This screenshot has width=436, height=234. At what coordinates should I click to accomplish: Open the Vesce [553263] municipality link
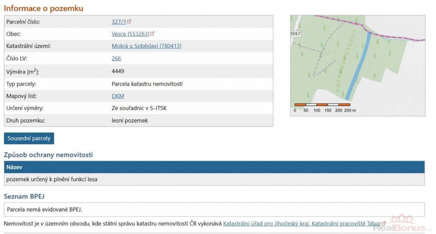tap(130, 34)
